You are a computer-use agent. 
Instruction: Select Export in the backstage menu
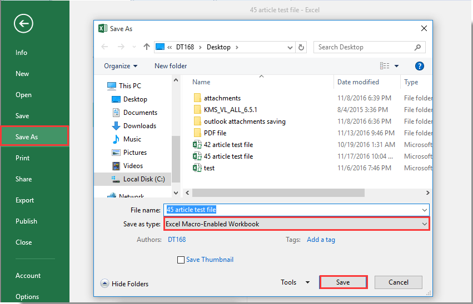24,200
